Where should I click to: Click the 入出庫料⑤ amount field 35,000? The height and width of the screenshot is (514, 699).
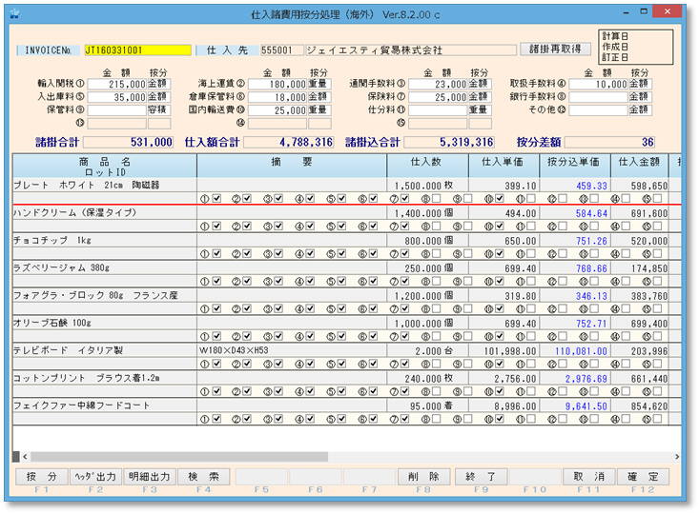pyautogui.click(x=117, y=97)
